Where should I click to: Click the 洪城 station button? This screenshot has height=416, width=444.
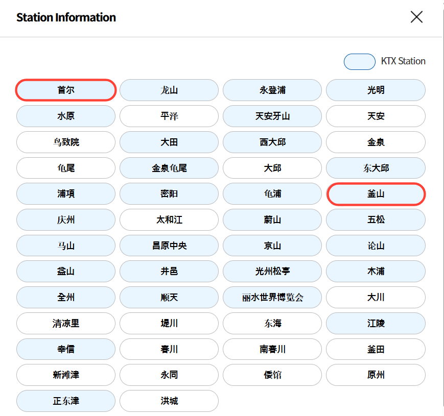pos(169,401)
